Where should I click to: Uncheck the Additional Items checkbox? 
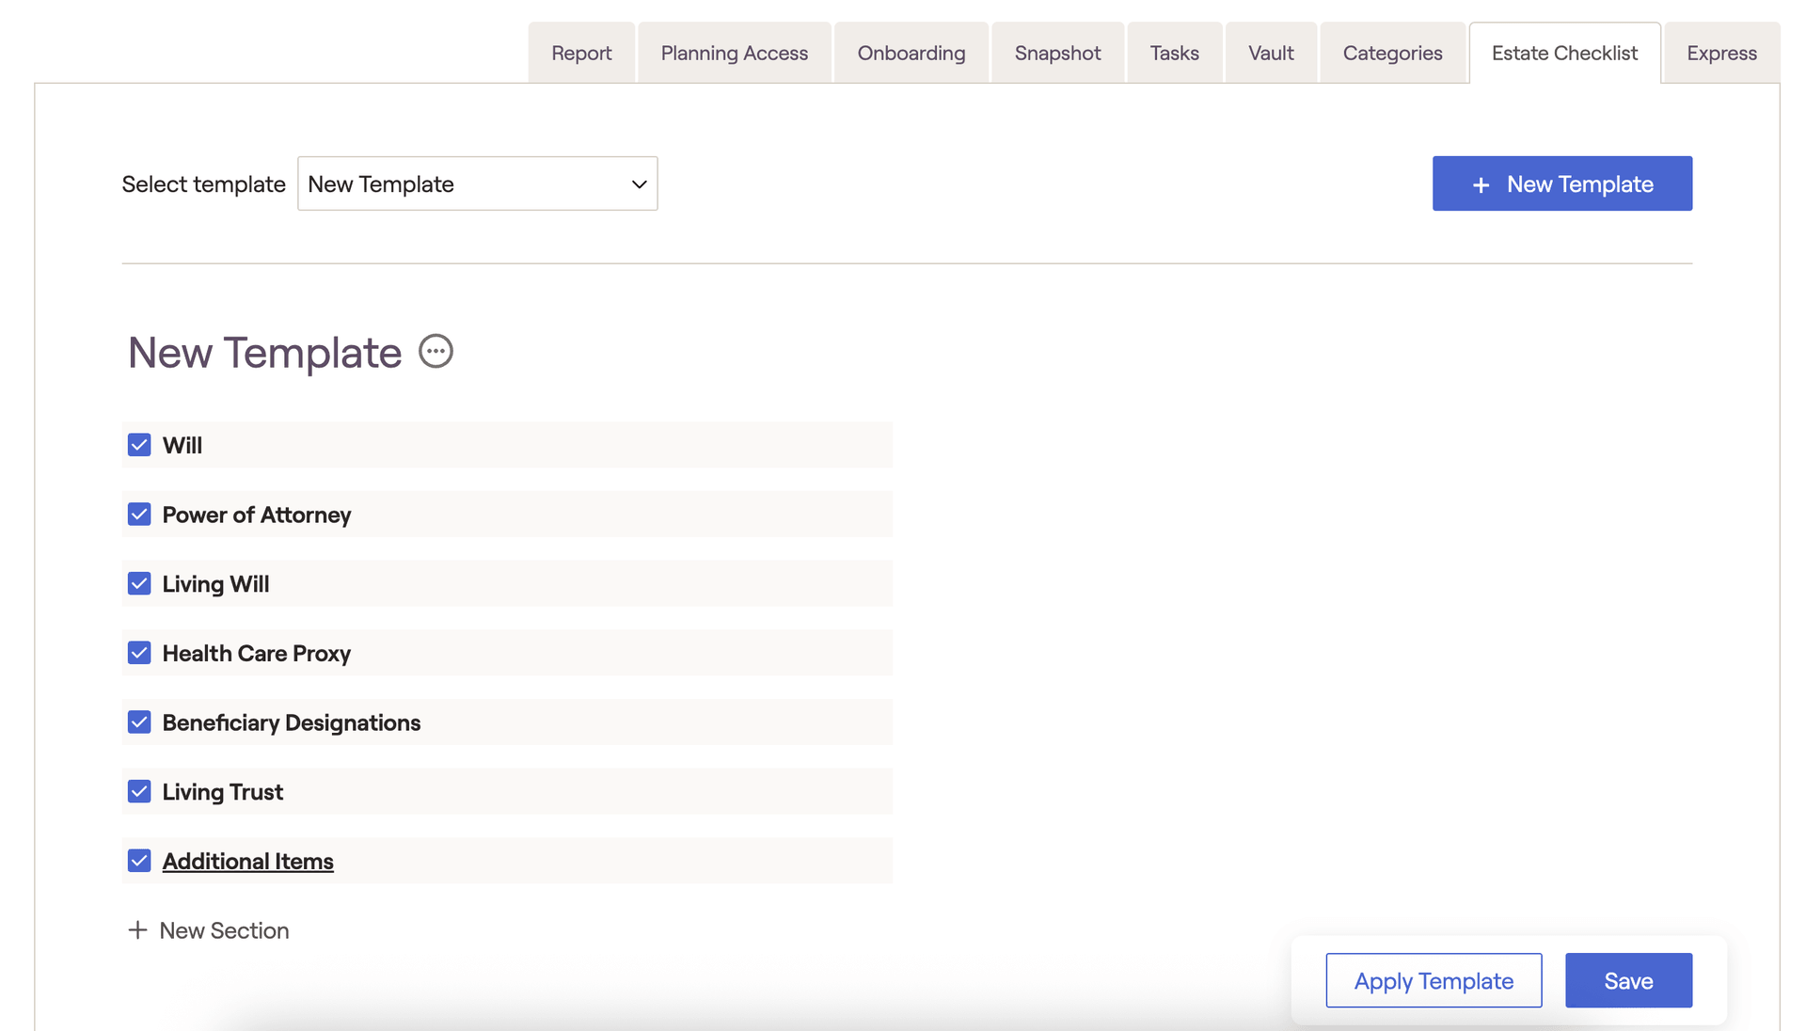coord(139,861)
